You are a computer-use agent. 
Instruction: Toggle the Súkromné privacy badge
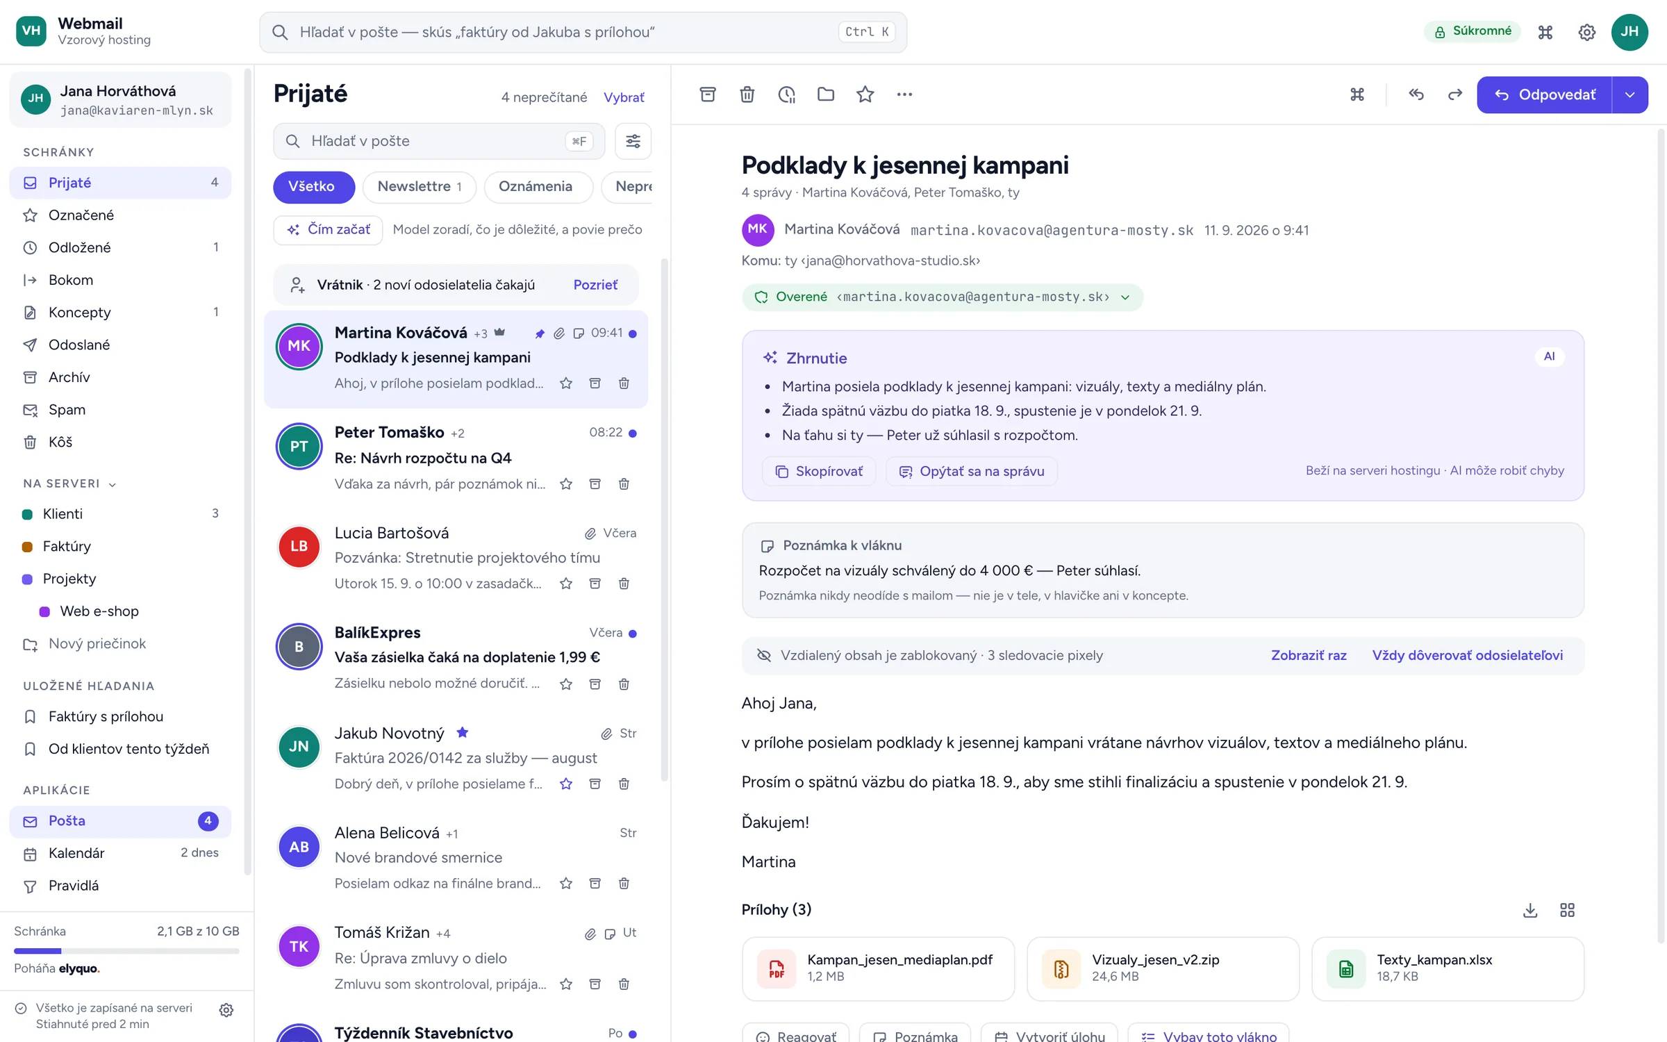(1472, 31)
